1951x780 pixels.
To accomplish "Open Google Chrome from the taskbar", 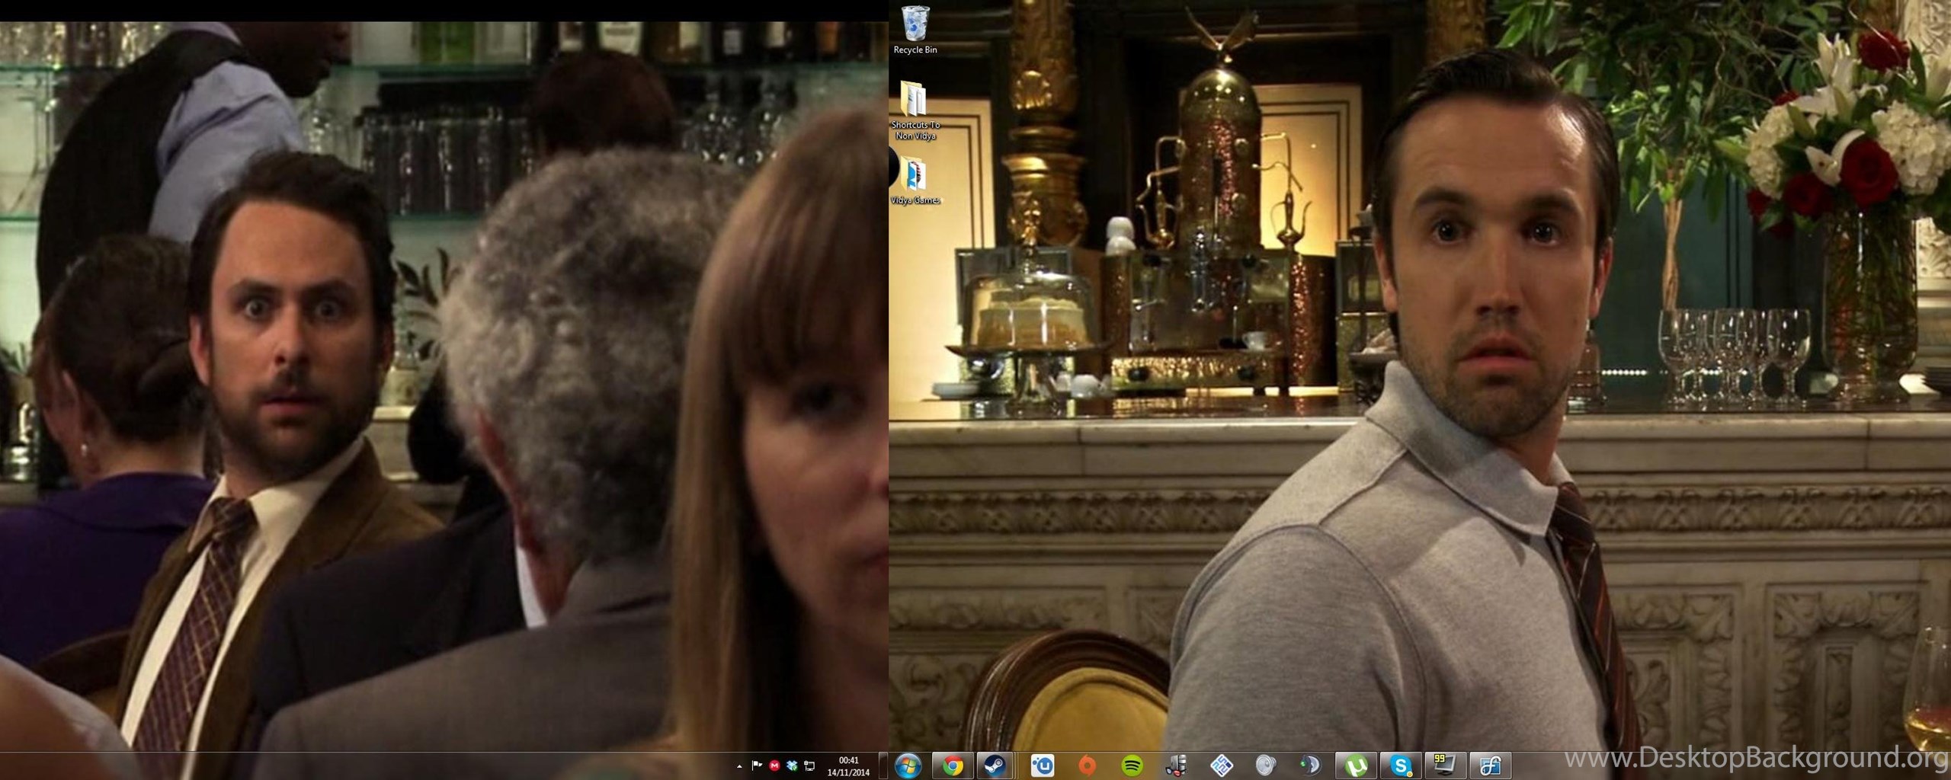I will tap(952, 766).
